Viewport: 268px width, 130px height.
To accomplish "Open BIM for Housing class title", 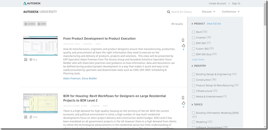I will click(x=115, y=98).
